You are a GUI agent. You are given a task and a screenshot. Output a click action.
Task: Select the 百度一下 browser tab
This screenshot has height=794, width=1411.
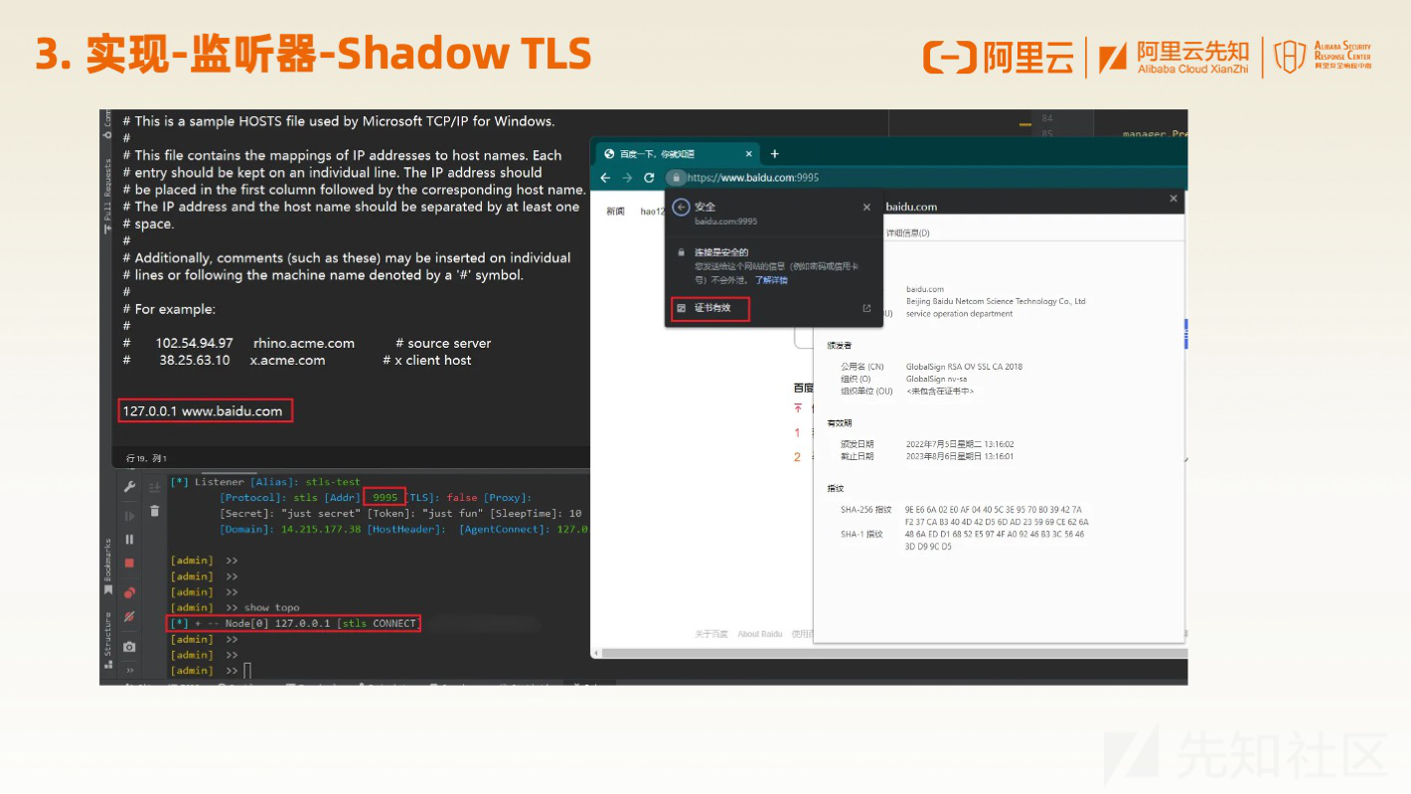click(x=680, y=154)
